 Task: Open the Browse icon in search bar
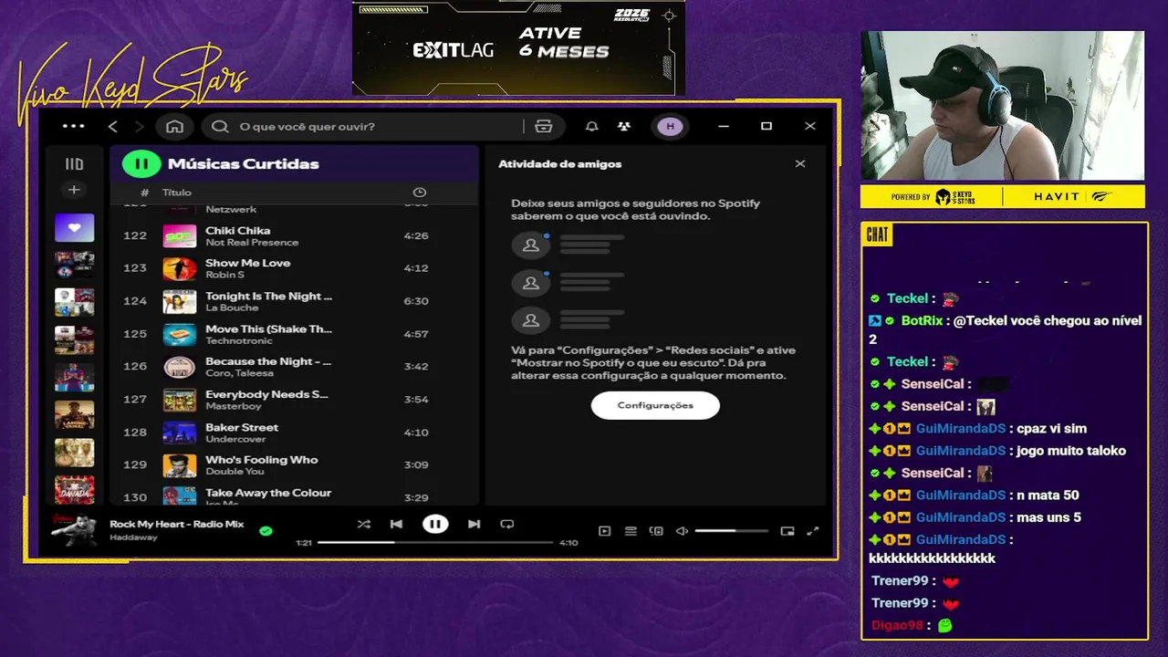coord(544,126)
